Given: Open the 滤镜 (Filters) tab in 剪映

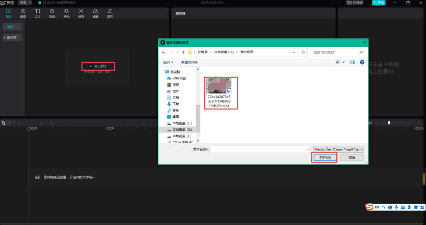Looking at the screenshot, I should coord(95,13).
